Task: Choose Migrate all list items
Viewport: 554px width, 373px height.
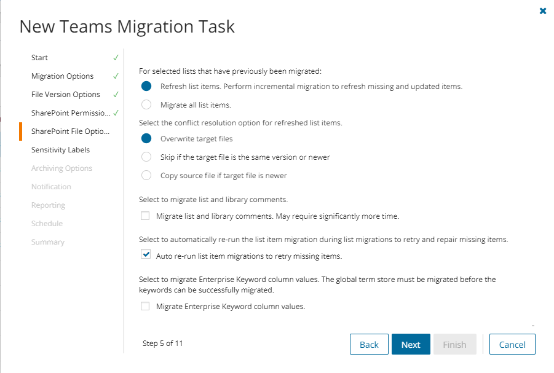Action: (146, 104)
